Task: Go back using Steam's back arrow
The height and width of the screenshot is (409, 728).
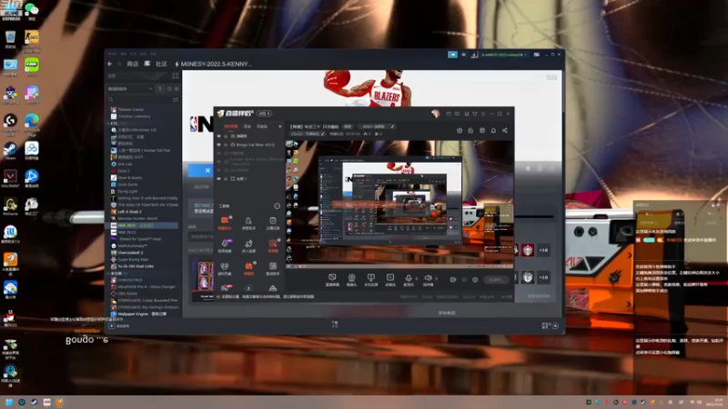Action: 110,64
